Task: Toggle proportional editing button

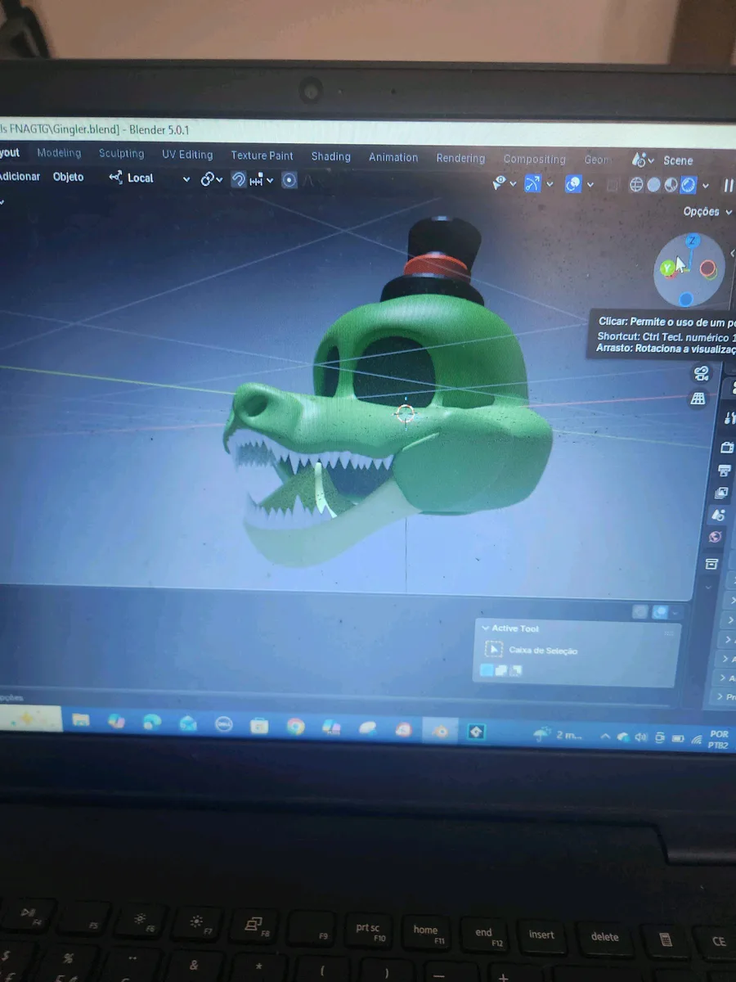Action: click(x=289, y=180)
